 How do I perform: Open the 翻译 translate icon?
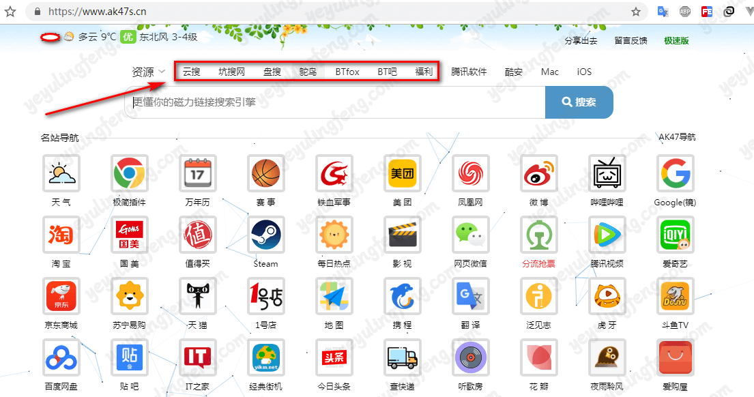click(471, 296)
